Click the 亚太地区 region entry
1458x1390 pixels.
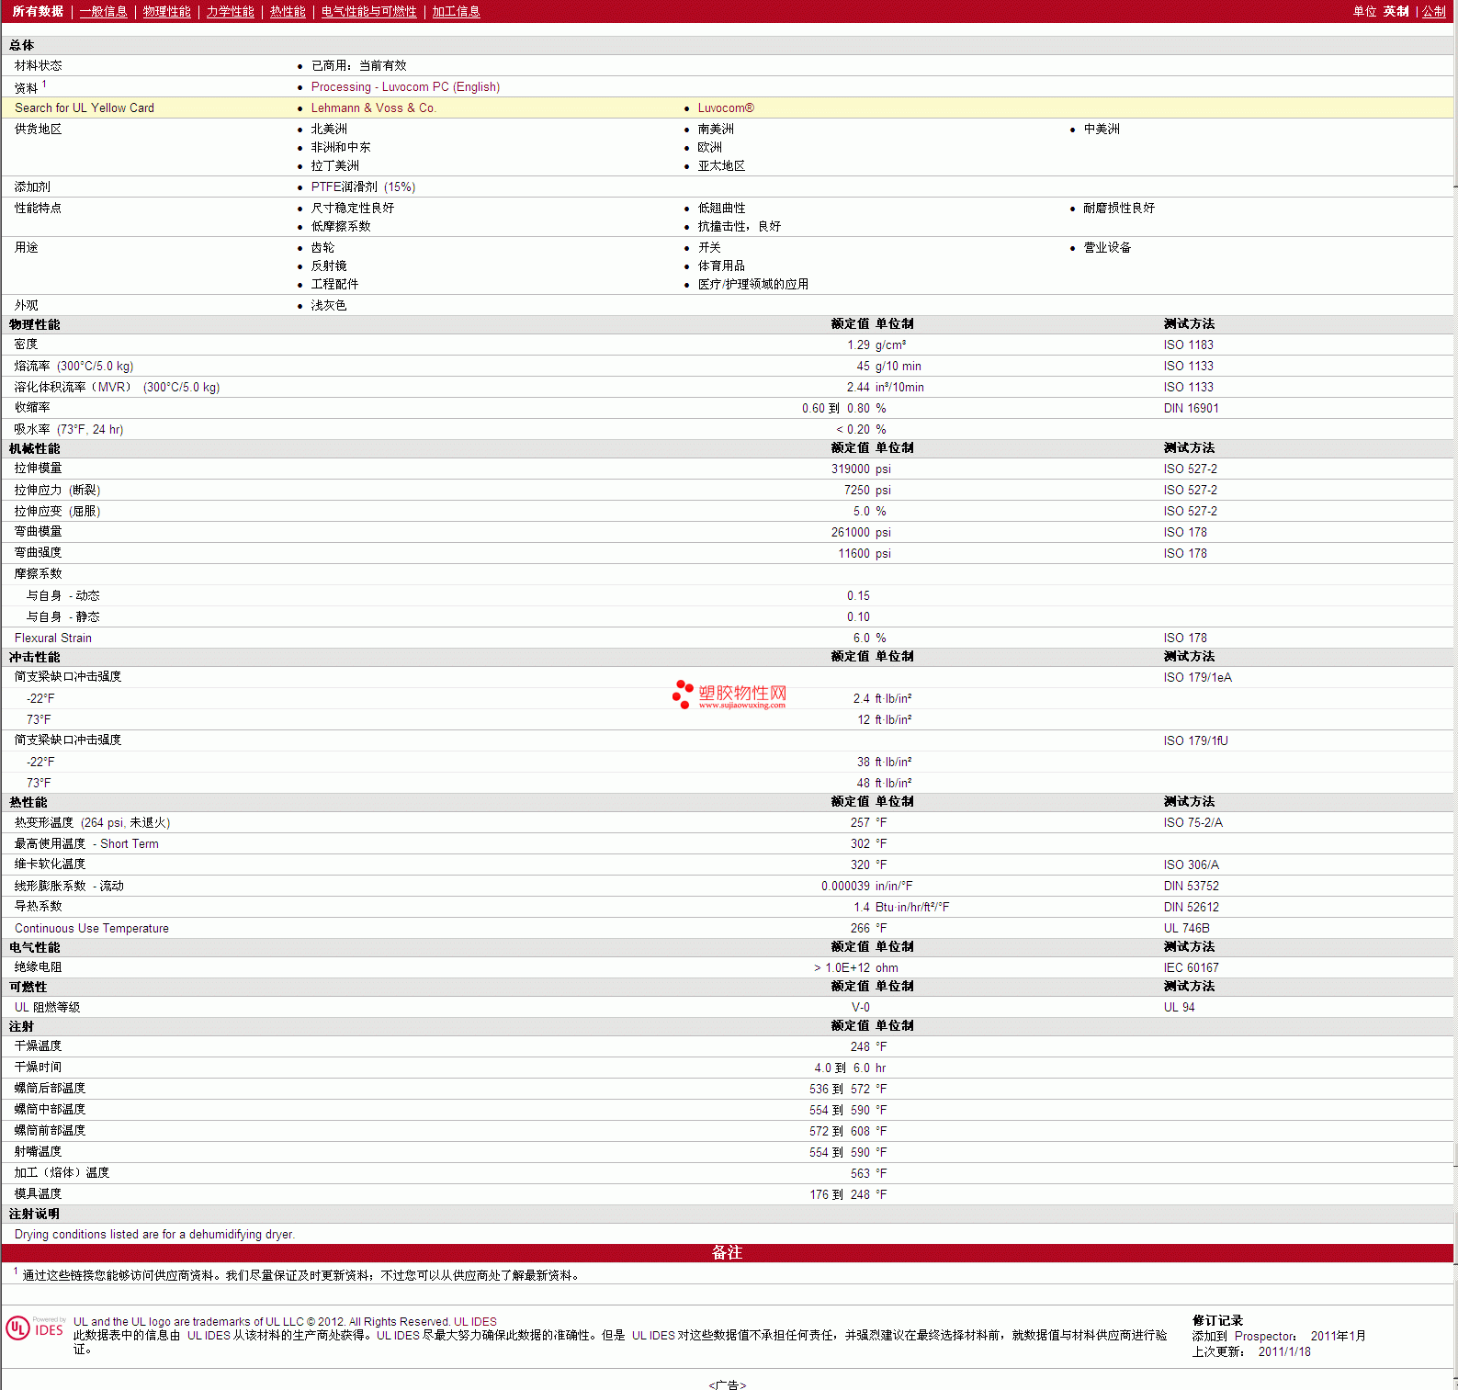click(721, 165)
